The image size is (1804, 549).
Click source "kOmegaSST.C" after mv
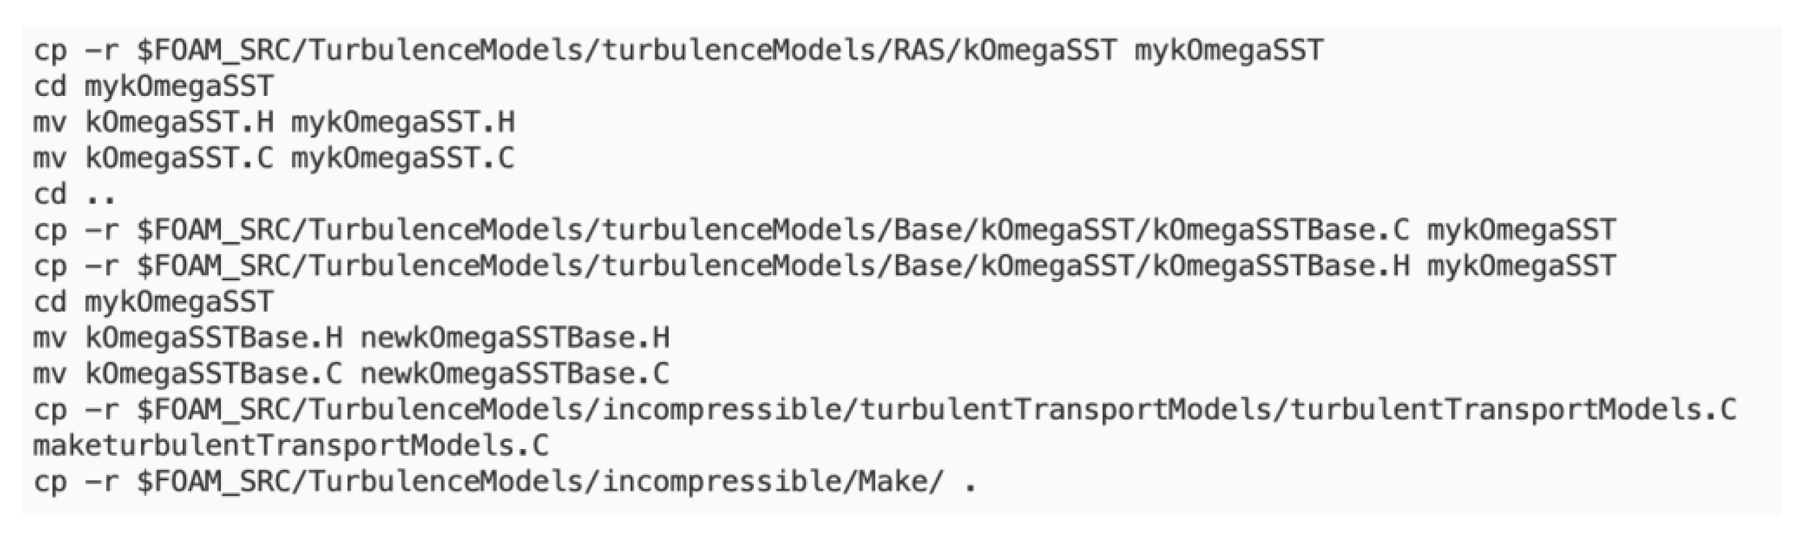[x=179, y=158]
